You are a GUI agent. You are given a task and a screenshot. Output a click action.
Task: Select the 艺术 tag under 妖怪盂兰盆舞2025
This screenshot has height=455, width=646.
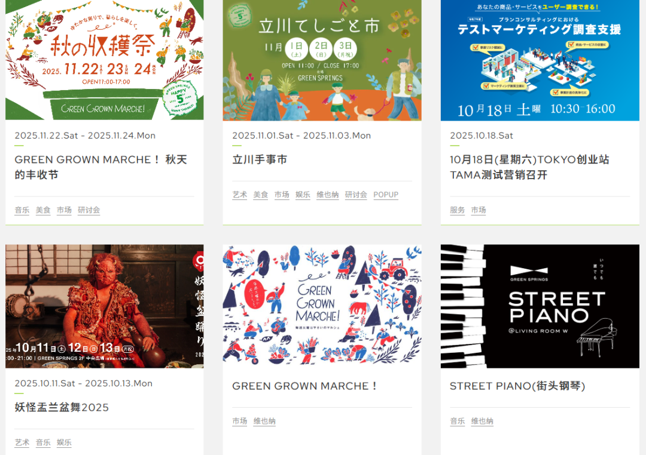point(22,442)
